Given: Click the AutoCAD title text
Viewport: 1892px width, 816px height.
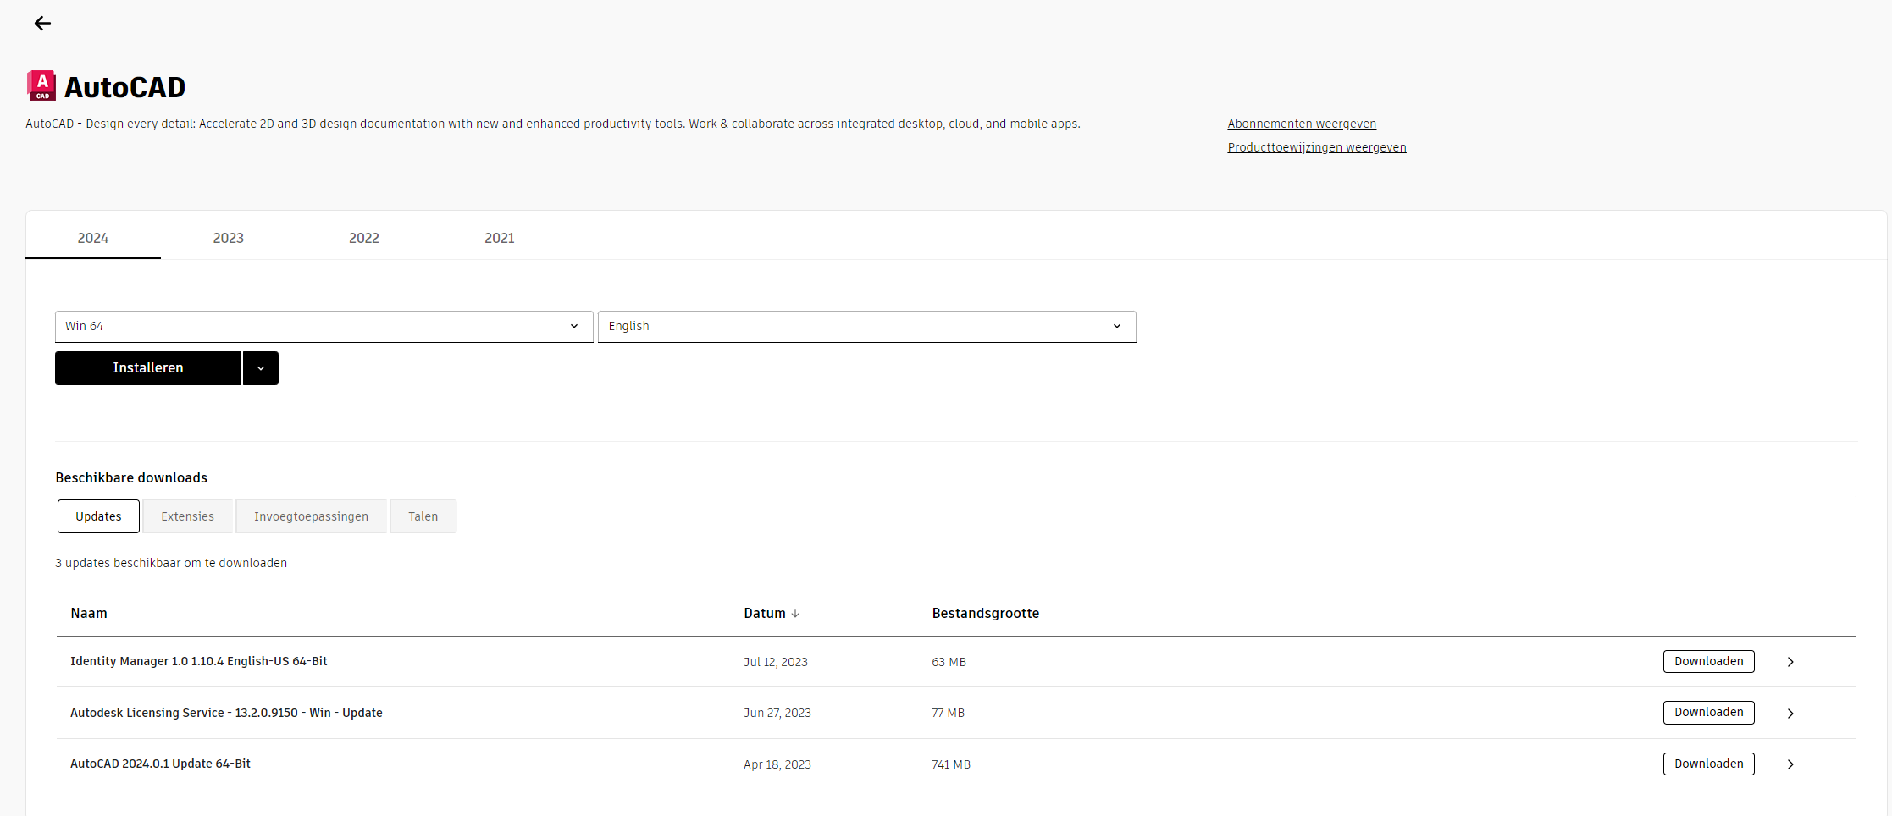Looking at the screenshot, I should tap(124, 87).
